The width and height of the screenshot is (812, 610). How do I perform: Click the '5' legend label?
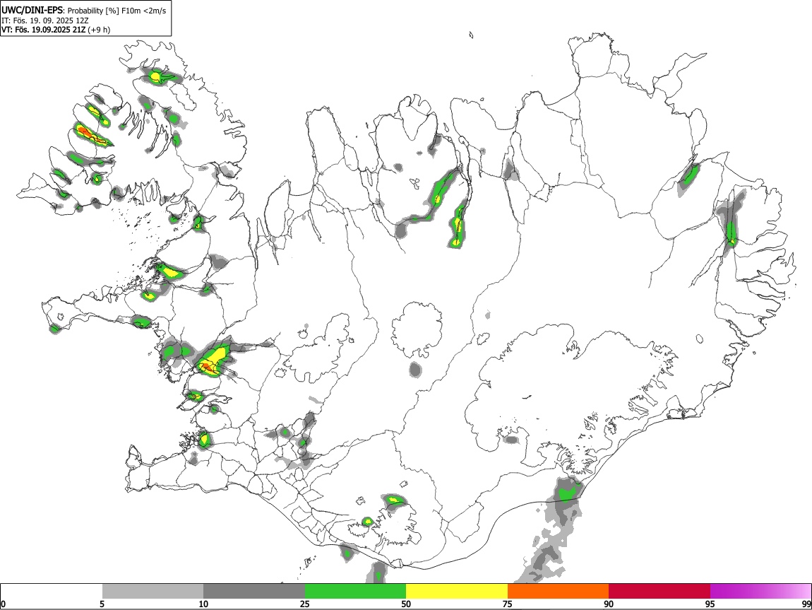[102, 604]
